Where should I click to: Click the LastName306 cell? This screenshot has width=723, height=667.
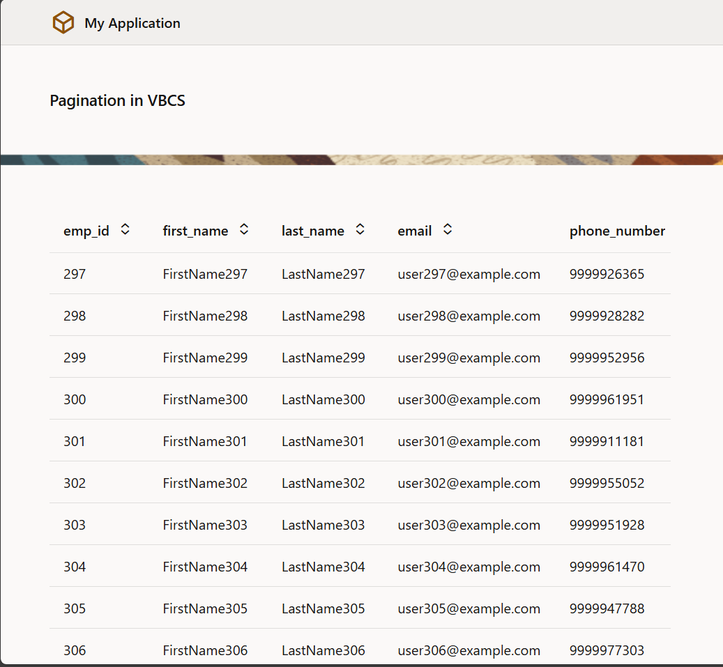pyautogui.click(x=323, y=650)
